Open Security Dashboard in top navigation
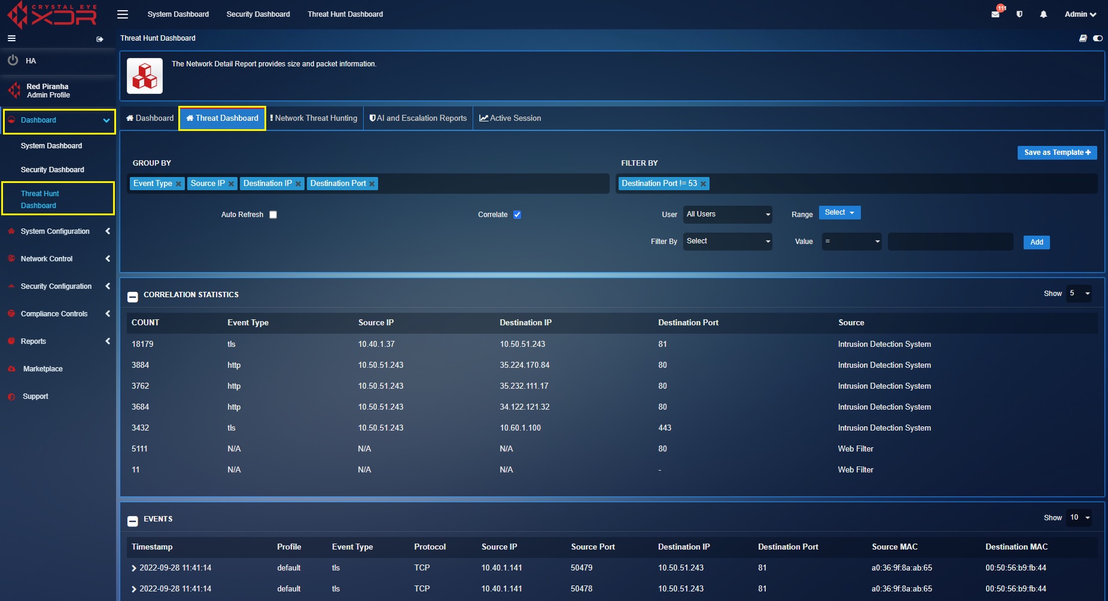The width and height of the screenshot is (1108, 601). (x=258, y=14)
